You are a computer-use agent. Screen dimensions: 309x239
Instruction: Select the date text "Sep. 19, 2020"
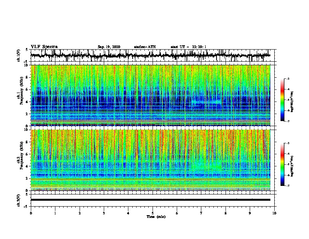109,47
